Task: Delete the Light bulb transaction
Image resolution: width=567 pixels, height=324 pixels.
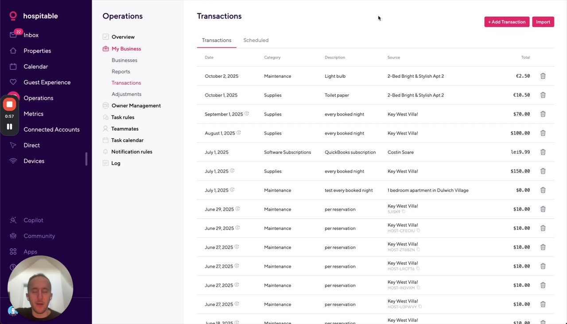Action: (x=543, y=76)
